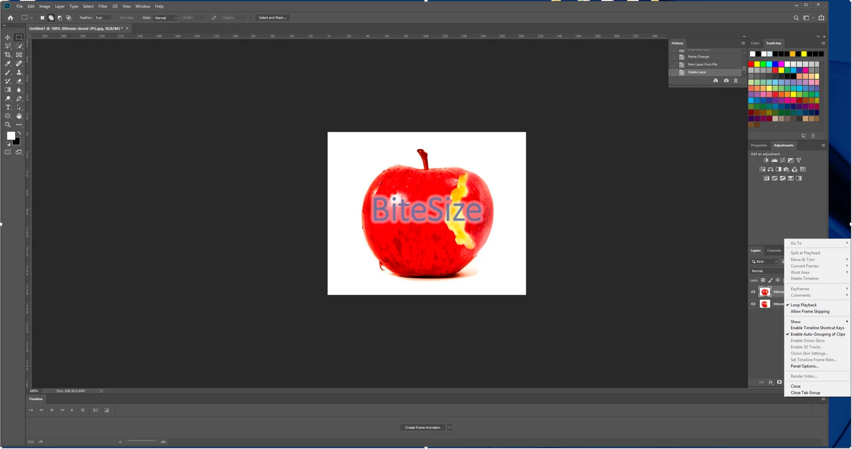Enable Timeline Shortcut Keys option

(x=817, y=328)
